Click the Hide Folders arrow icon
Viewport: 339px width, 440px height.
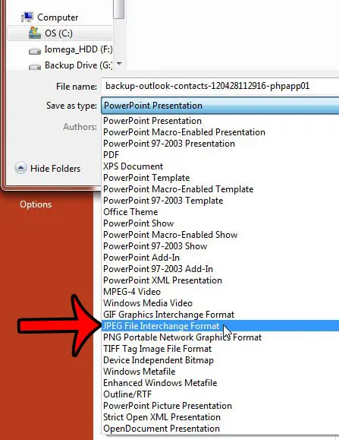[x=20, y=168]
